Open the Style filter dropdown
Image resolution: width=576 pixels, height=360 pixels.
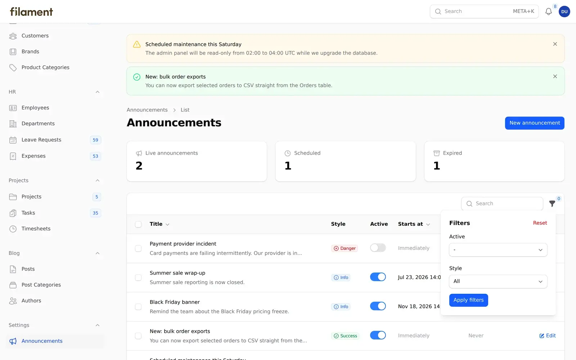[x=498, y=282]
